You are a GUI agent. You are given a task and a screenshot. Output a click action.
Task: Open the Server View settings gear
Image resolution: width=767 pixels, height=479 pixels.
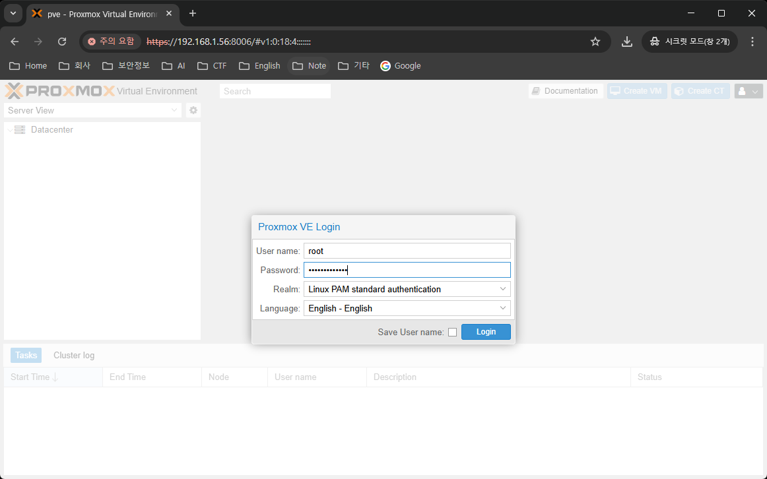(x=193, y=110)
